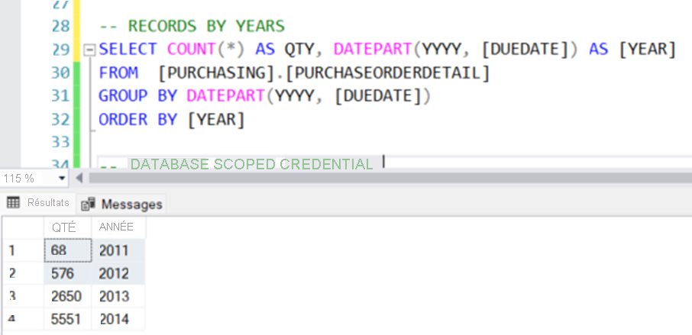The height and width of the screenshot is (335, 692).
Task: Click [DUEDATE] on line 29
Action: 525,50
